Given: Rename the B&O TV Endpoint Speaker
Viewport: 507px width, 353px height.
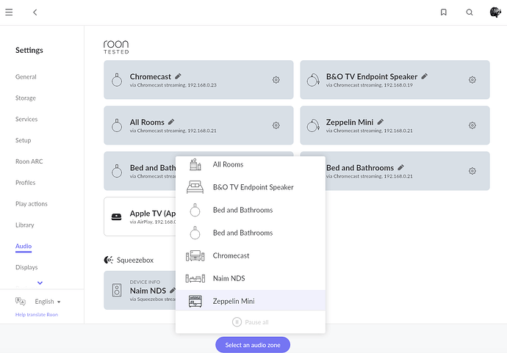Looking at the screenshot, I should pos(425,76).
